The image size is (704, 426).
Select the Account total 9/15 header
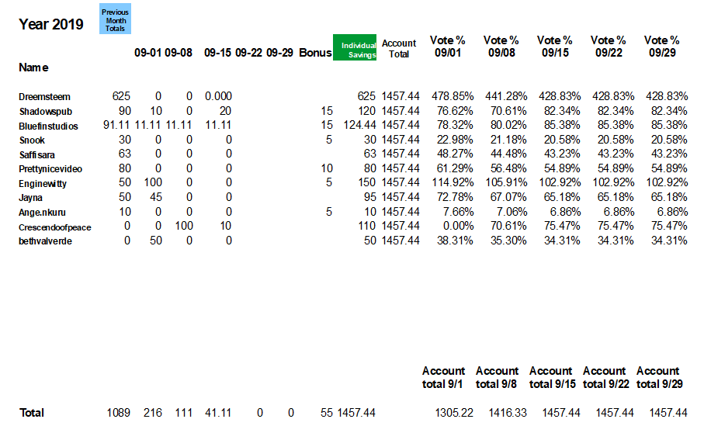(x=551, y=378)
